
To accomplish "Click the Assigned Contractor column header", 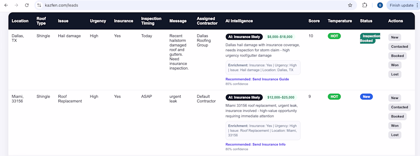I will tap(207, 21).
